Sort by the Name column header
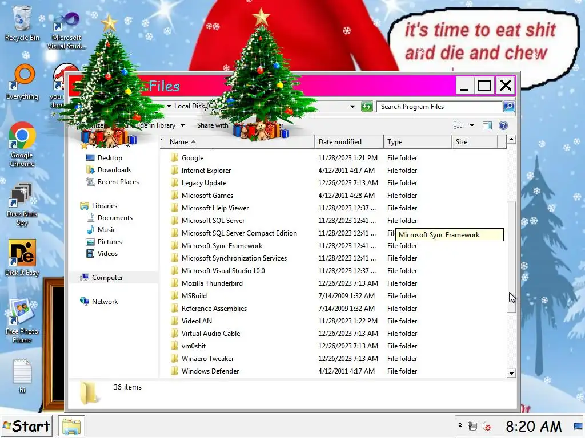 pyautogui.click(x=238, y=142)
